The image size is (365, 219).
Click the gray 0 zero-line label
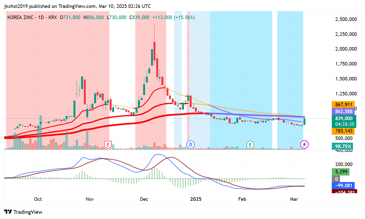click(336, 179)
